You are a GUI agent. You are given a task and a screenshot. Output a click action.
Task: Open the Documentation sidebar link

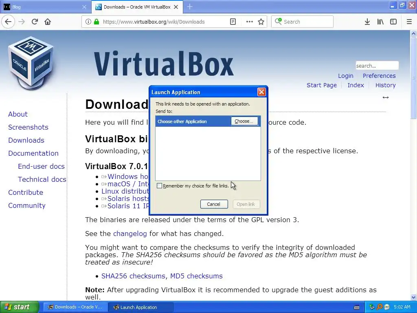pos(33,153)
